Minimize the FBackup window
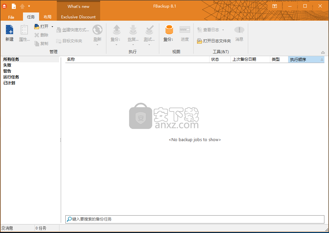This screenshot has width=329, height=233. (x=290, y=6)
